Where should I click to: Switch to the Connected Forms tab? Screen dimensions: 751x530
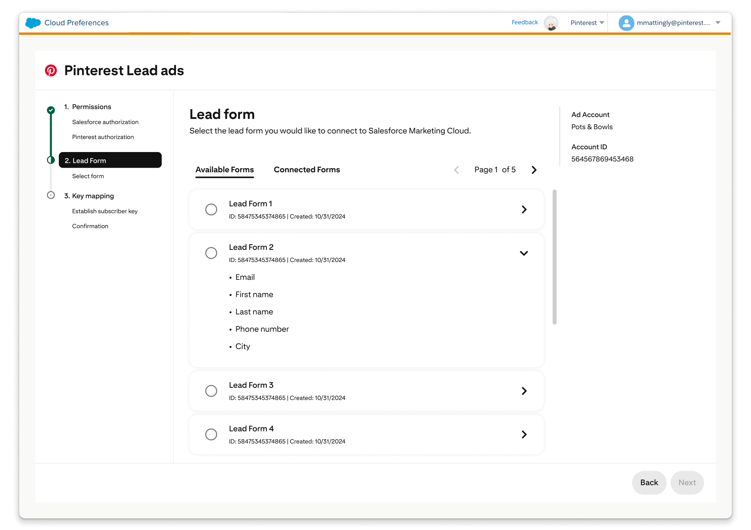tap(307, 170)
